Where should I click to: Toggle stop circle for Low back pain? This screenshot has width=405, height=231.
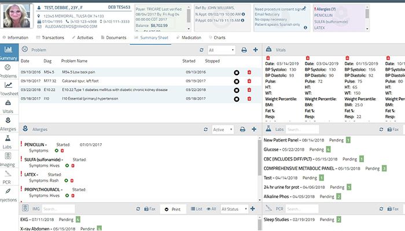click(236, 73)
